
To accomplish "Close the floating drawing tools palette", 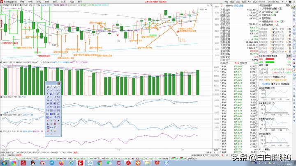I will [59, 83].
